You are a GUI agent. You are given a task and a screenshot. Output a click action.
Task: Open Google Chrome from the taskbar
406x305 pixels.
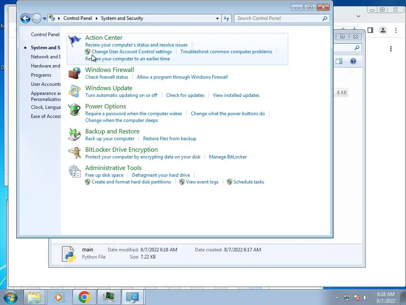(84, 297)
